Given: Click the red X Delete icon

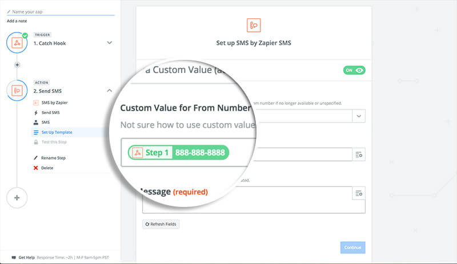Looking at the screenshot, I should pyautogui.click(x=35, y=168).
